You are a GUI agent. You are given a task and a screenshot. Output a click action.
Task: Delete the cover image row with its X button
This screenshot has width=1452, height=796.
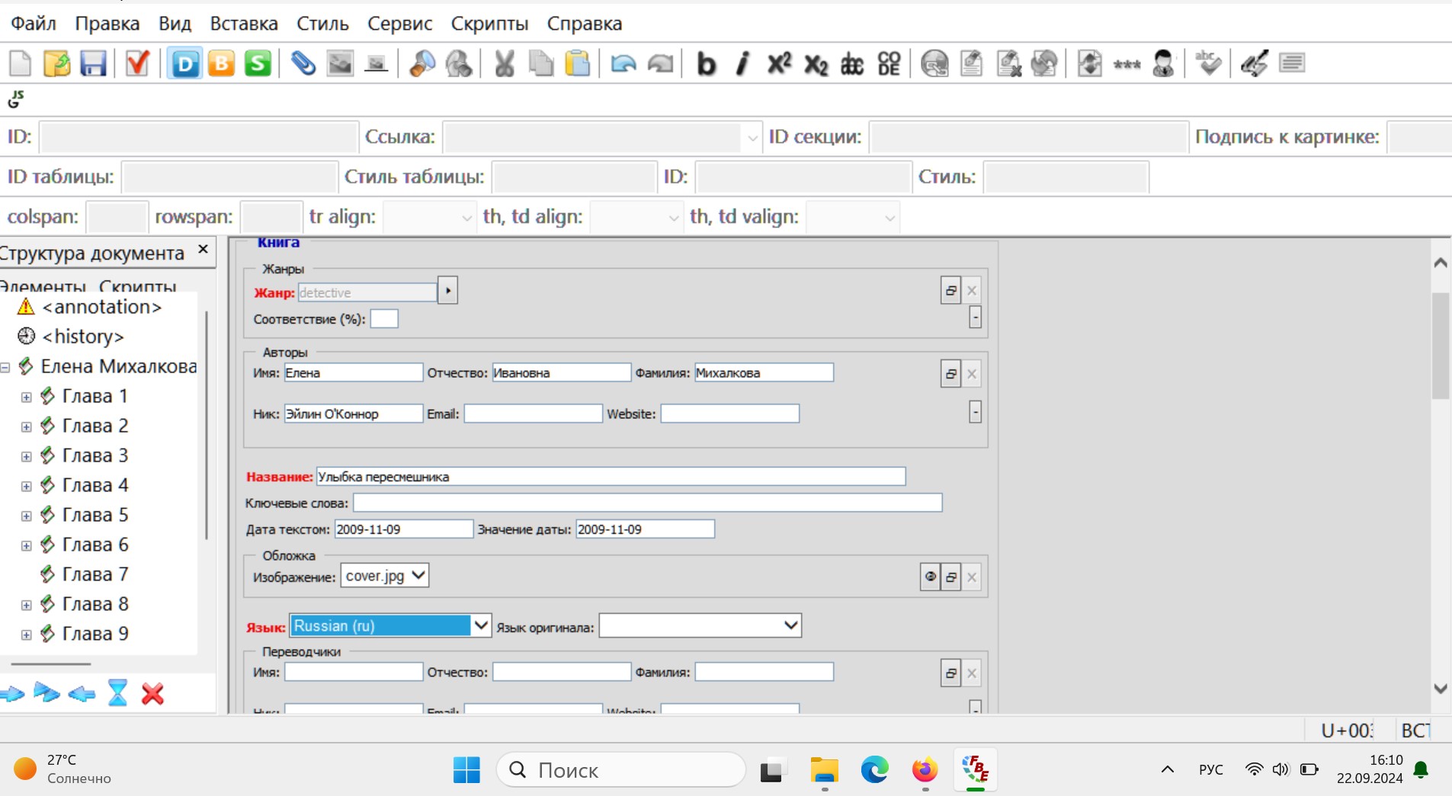[x=972, y=577]
